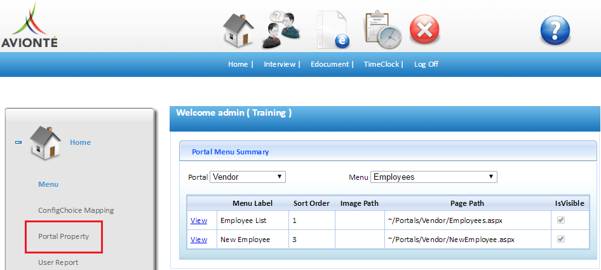The height and width of the screenshot is (270, 601).
Task: Open Portal Property in the sidebar
Action: [x=64, y=236]
